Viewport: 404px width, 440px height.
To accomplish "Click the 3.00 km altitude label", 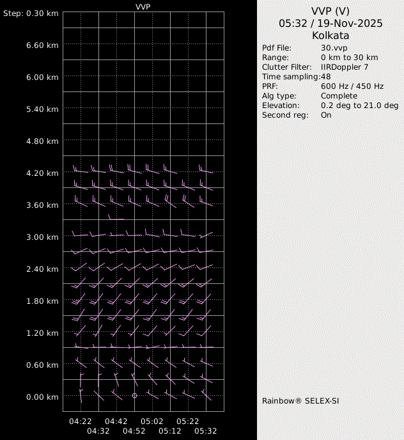I will 44,237.
